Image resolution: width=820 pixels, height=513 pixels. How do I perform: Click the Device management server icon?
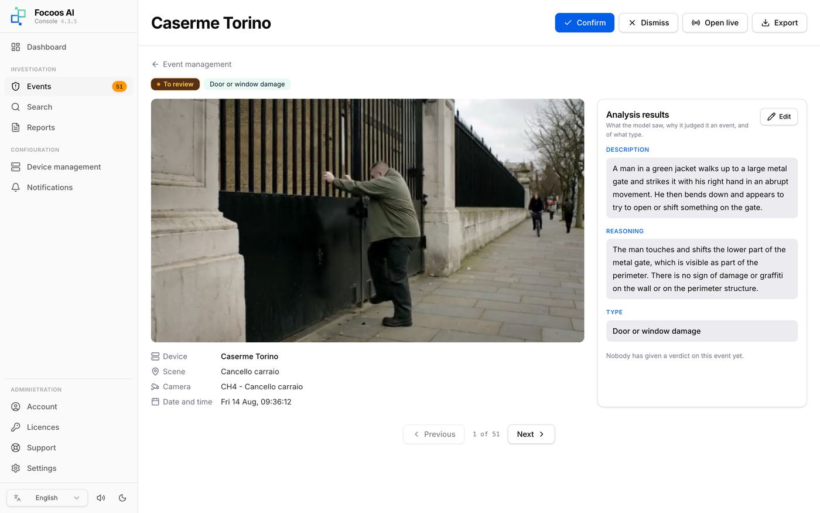coord(16,167)
